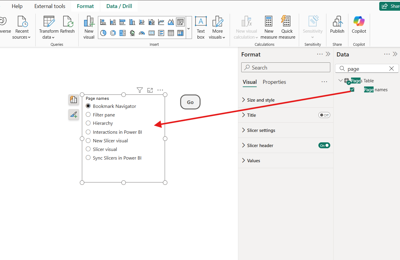This screenshot has width=400, height=260.
Task: Insert a donut chart visual
Action: click(113, 33)
